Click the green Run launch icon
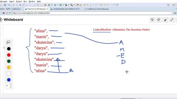This screenshot has height=99, width=177. coord(61,5)
